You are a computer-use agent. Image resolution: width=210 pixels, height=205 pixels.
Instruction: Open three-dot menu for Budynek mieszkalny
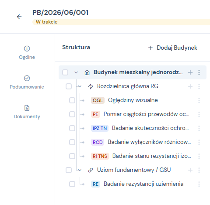click(x=199, y=72)
